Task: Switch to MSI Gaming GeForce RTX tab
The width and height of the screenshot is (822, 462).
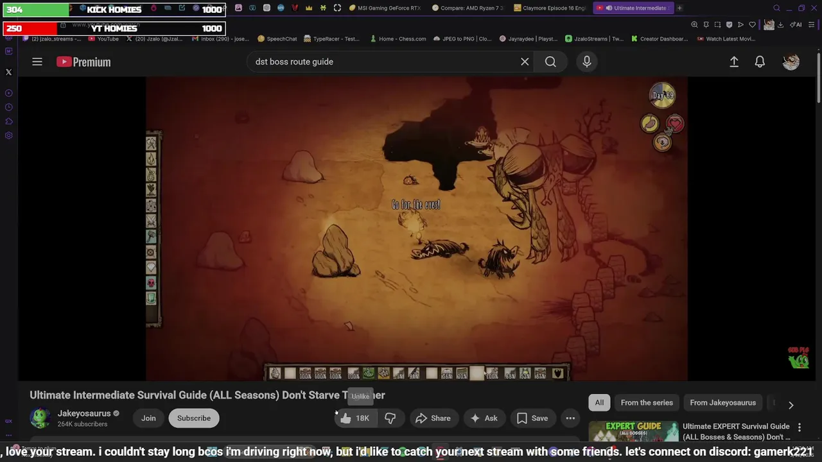Action: 385,8
